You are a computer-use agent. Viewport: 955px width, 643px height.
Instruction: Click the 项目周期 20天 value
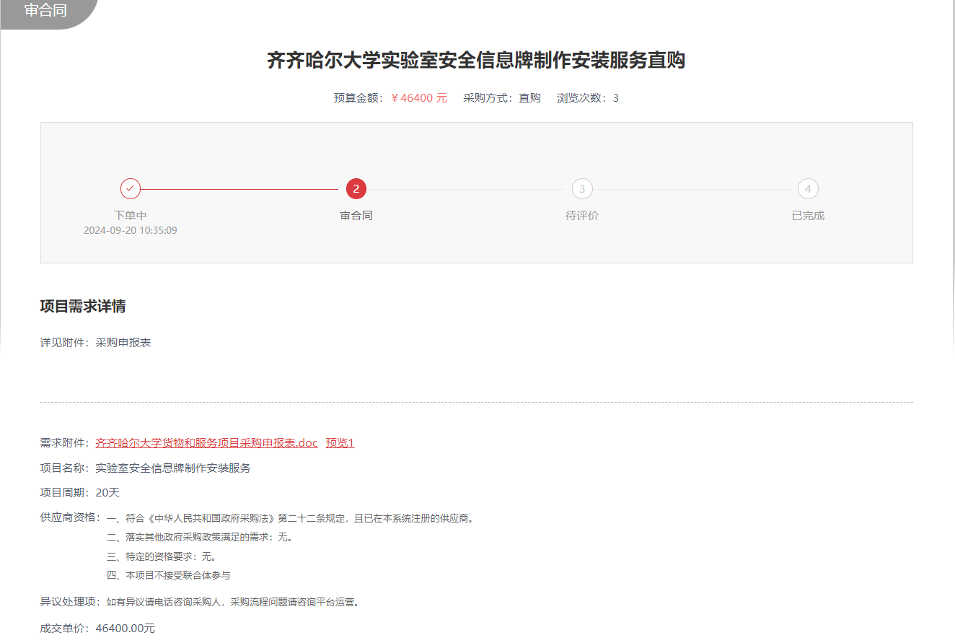pyautogui.click(x=107, y=493)
